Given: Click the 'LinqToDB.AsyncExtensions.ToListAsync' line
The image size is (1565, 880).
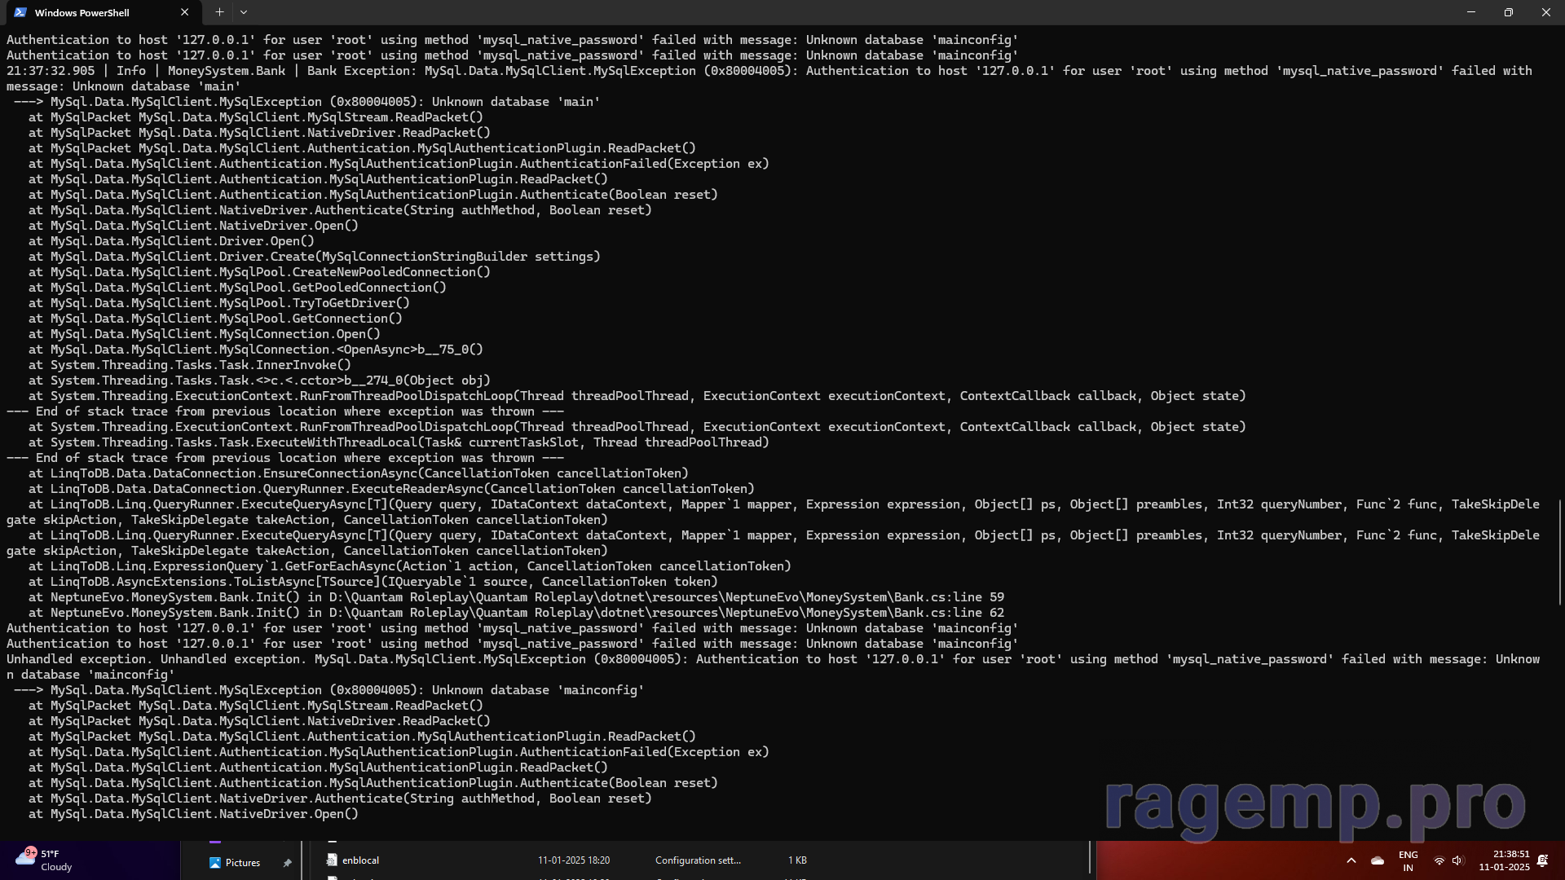Looking at the screenshot, I should tap(373, 582).
